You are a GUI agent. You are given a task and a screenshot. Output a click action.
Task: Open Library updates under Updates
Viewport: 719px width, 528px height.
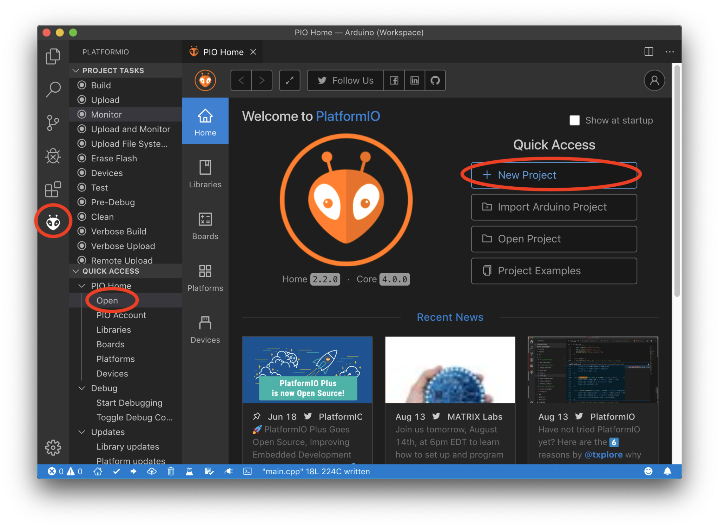pos(128,447)
